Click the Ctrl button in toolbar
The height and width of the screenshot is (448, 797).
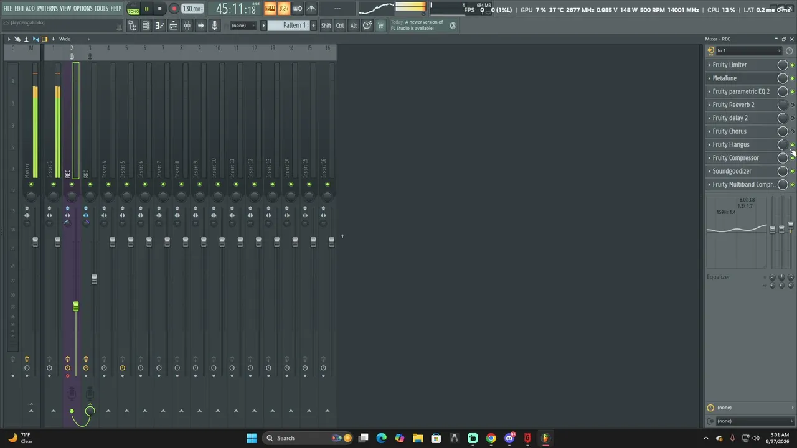click(x=340, y=26)
